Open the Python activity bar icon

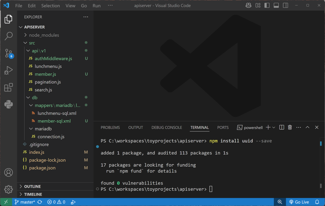[9, 104]
